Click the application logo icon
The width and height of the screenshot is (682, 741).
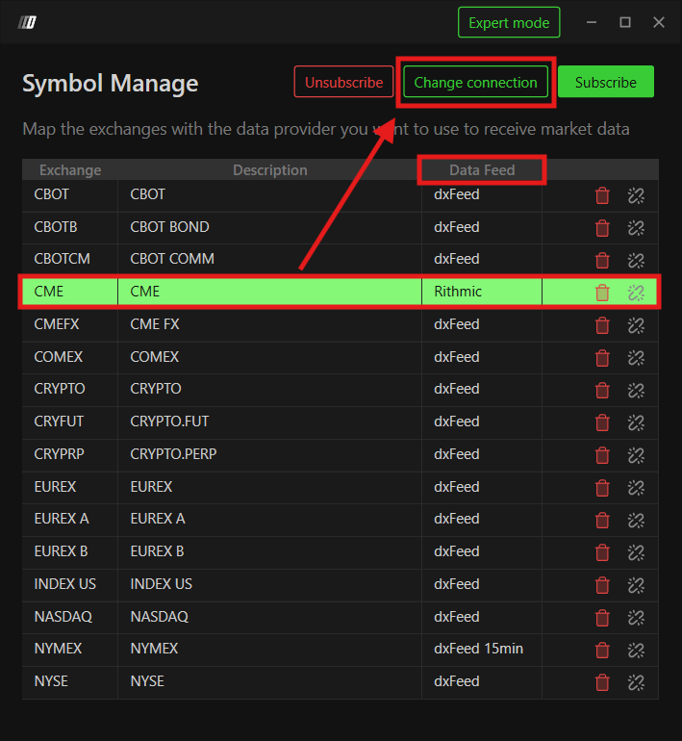pos(27,22)
